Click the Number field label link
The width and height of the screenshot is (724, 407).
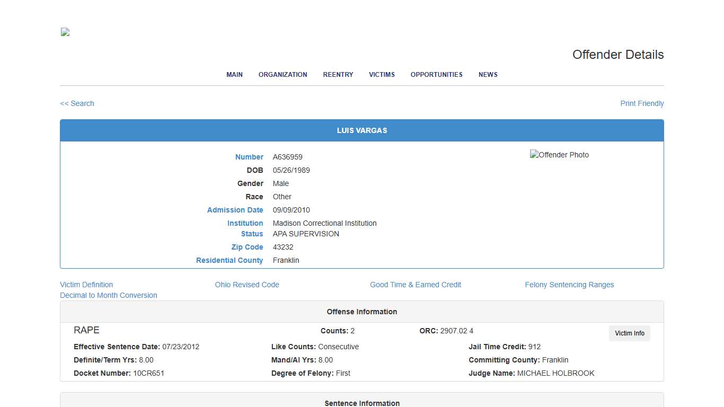tap(249, 157)
